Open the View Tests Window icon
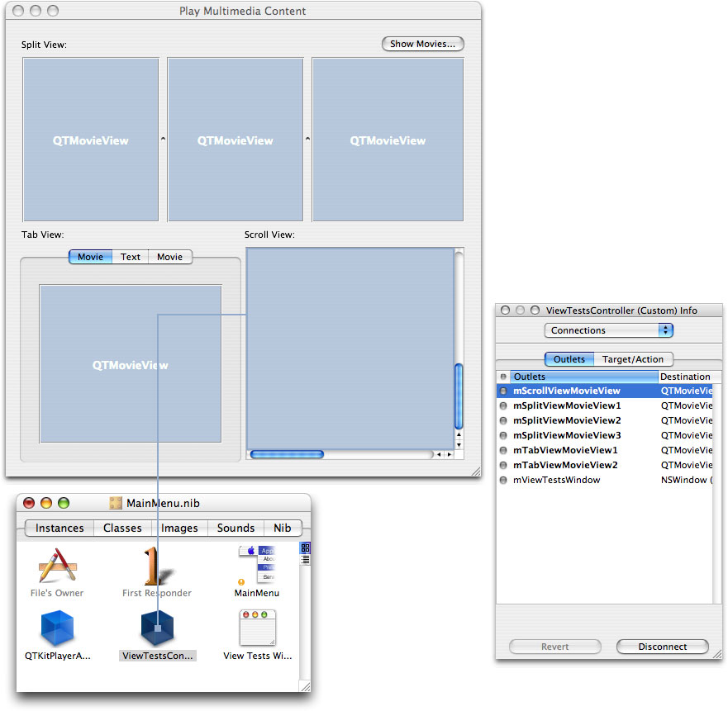Image resolution: width=728 pixels, height=711 pixels. click(x=257, y=628)
